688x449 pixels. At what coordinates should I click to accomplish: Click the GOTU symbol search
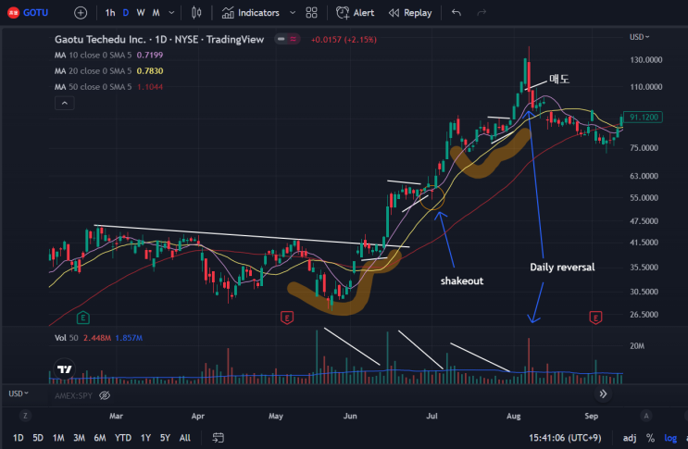click(28, 13)
